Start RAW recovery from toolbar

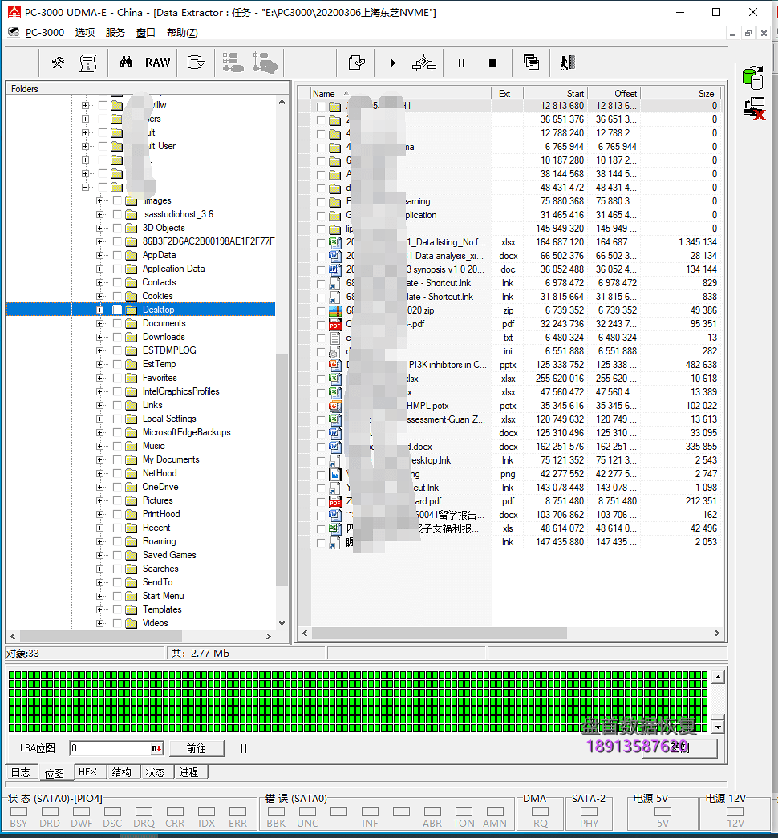click(158, 63)
